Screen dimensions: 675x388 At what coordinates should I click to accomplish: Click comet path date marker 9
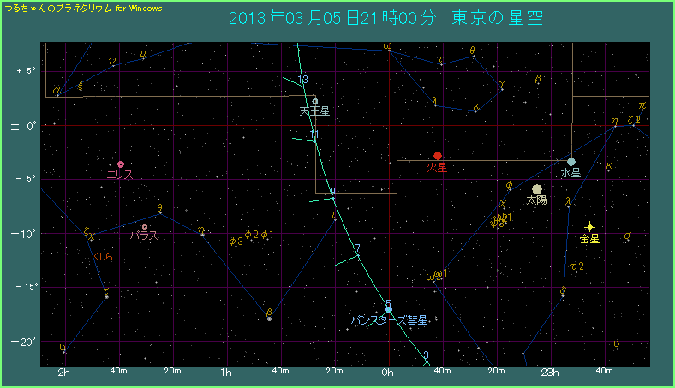(x=332, y=192)
